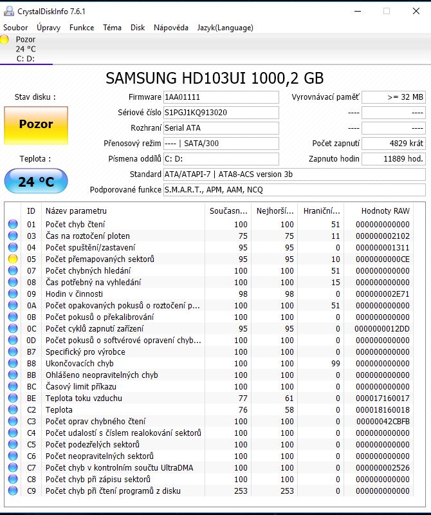Viewport: 431px width, 515px height.
Task: Click the blue status icon for ID BC
Action: tap(13, 387)
